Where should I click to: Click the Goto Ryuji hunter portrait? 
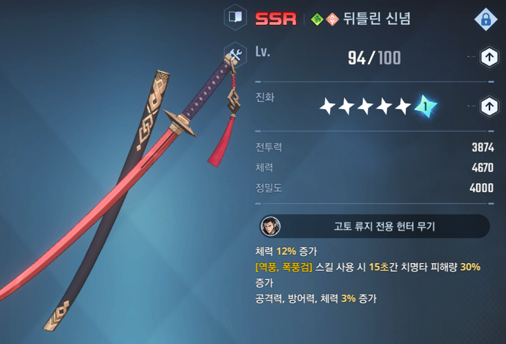(x=271, y=226)
